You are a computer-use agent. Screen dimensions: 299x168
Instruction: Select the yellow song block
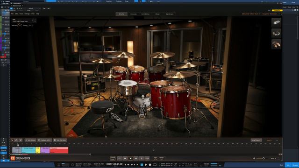(38, 150)
